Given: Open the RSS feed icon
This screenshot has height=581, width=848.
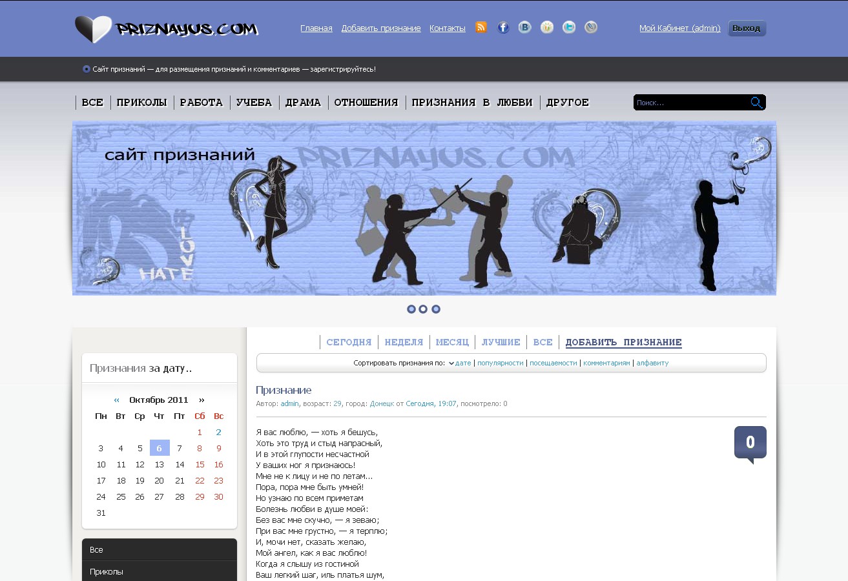Looking at the screenshot, I should 481,27.
